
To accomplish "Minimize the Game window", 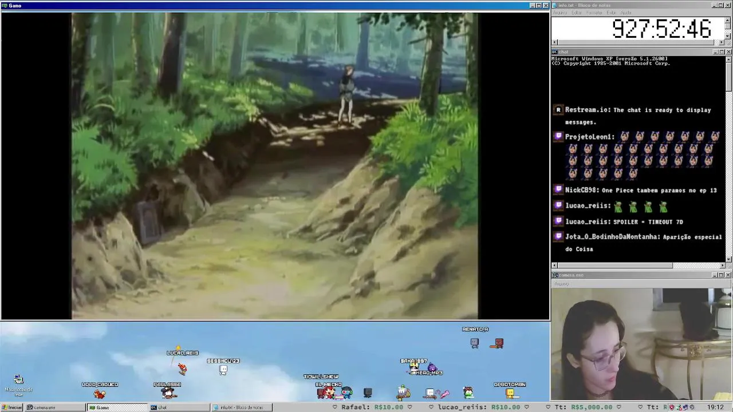I will pyautogui.click(x=533, y=6).
